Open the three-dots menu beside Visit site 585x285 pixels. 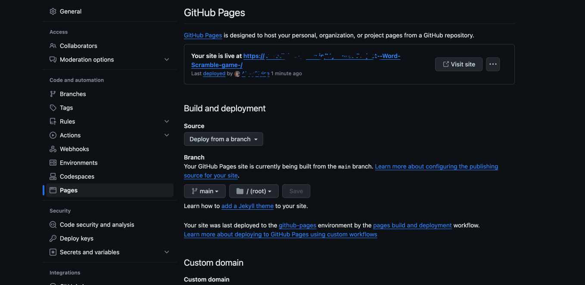pyautogui.click(x=493, y=64)
